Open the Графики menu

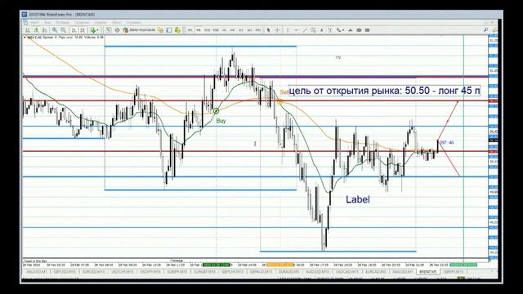[x=82, y=22]
